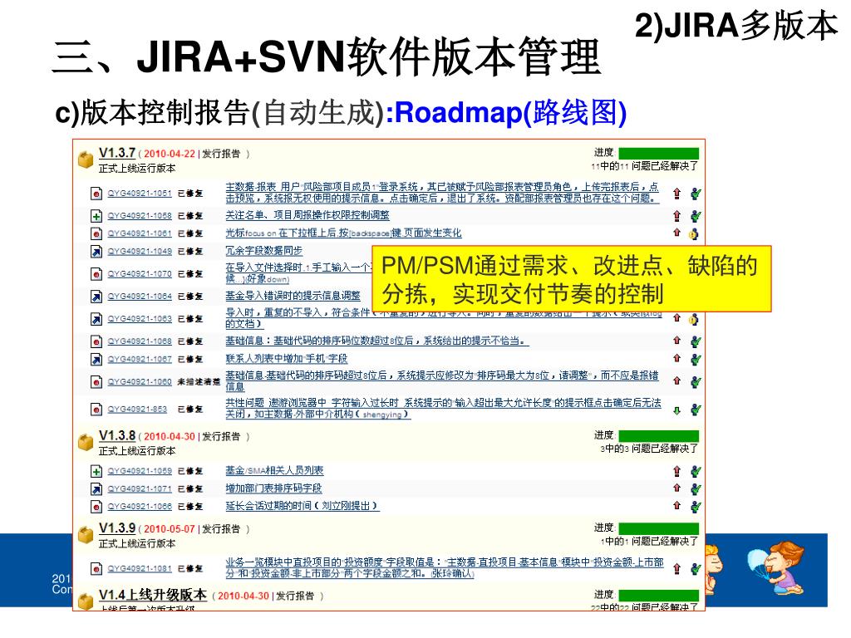Image resolution: width=851 pixels, height=638 pixels.
Task: Click the green progress bar for V1.3.8
Action: (658, 435)
